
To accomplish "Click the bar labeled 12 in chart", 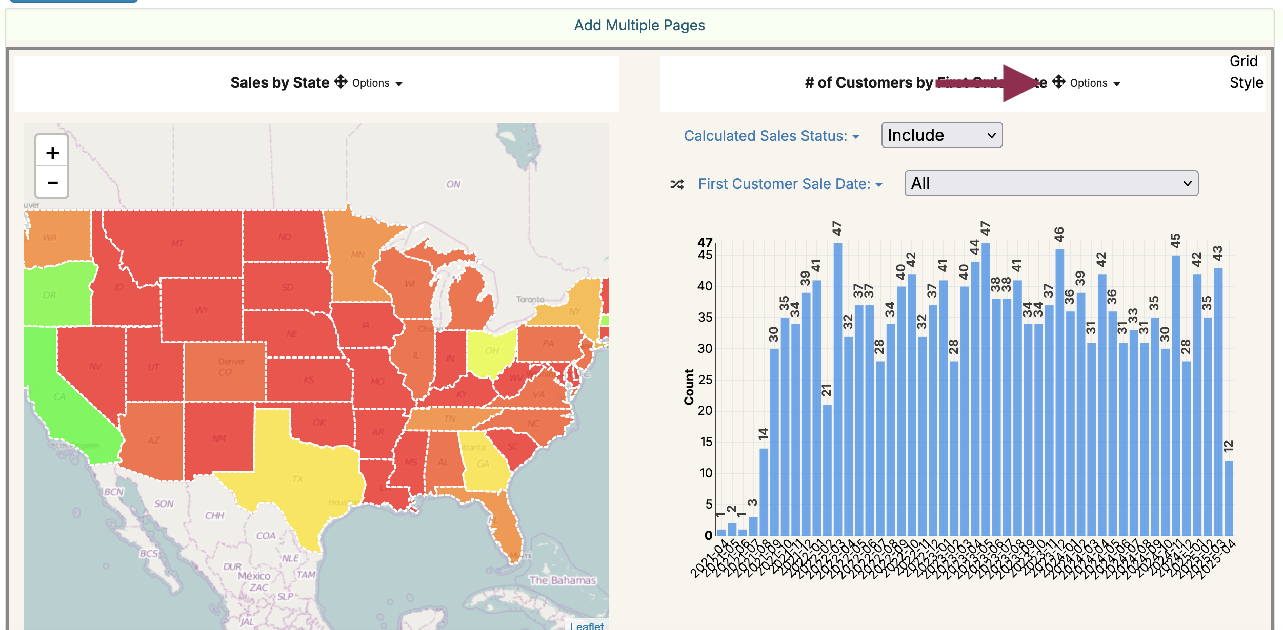I will click(1229, 498).
